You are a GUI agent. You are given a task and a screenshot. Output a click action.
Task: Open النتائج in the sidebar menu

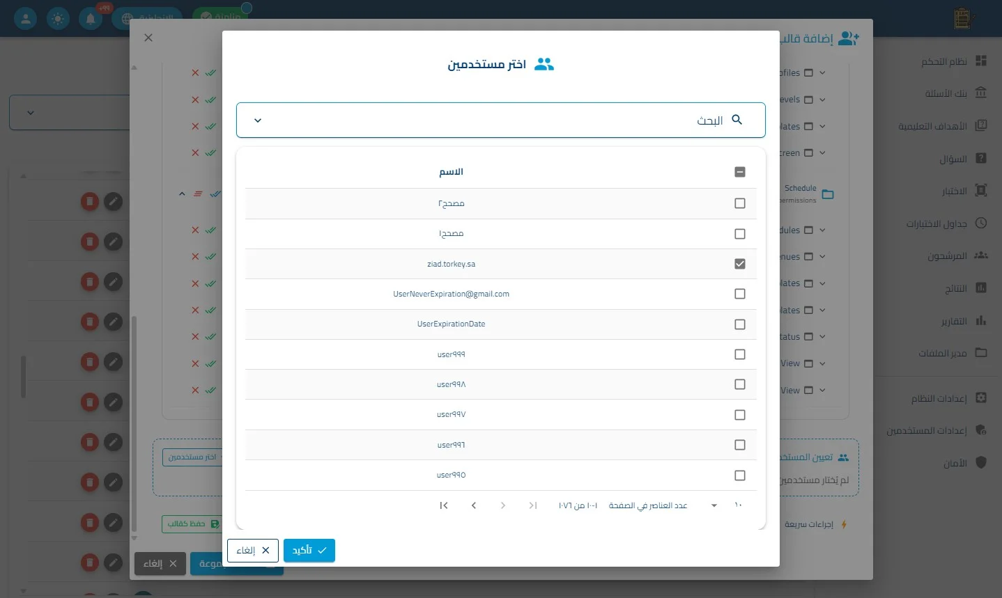click(955, 288)
